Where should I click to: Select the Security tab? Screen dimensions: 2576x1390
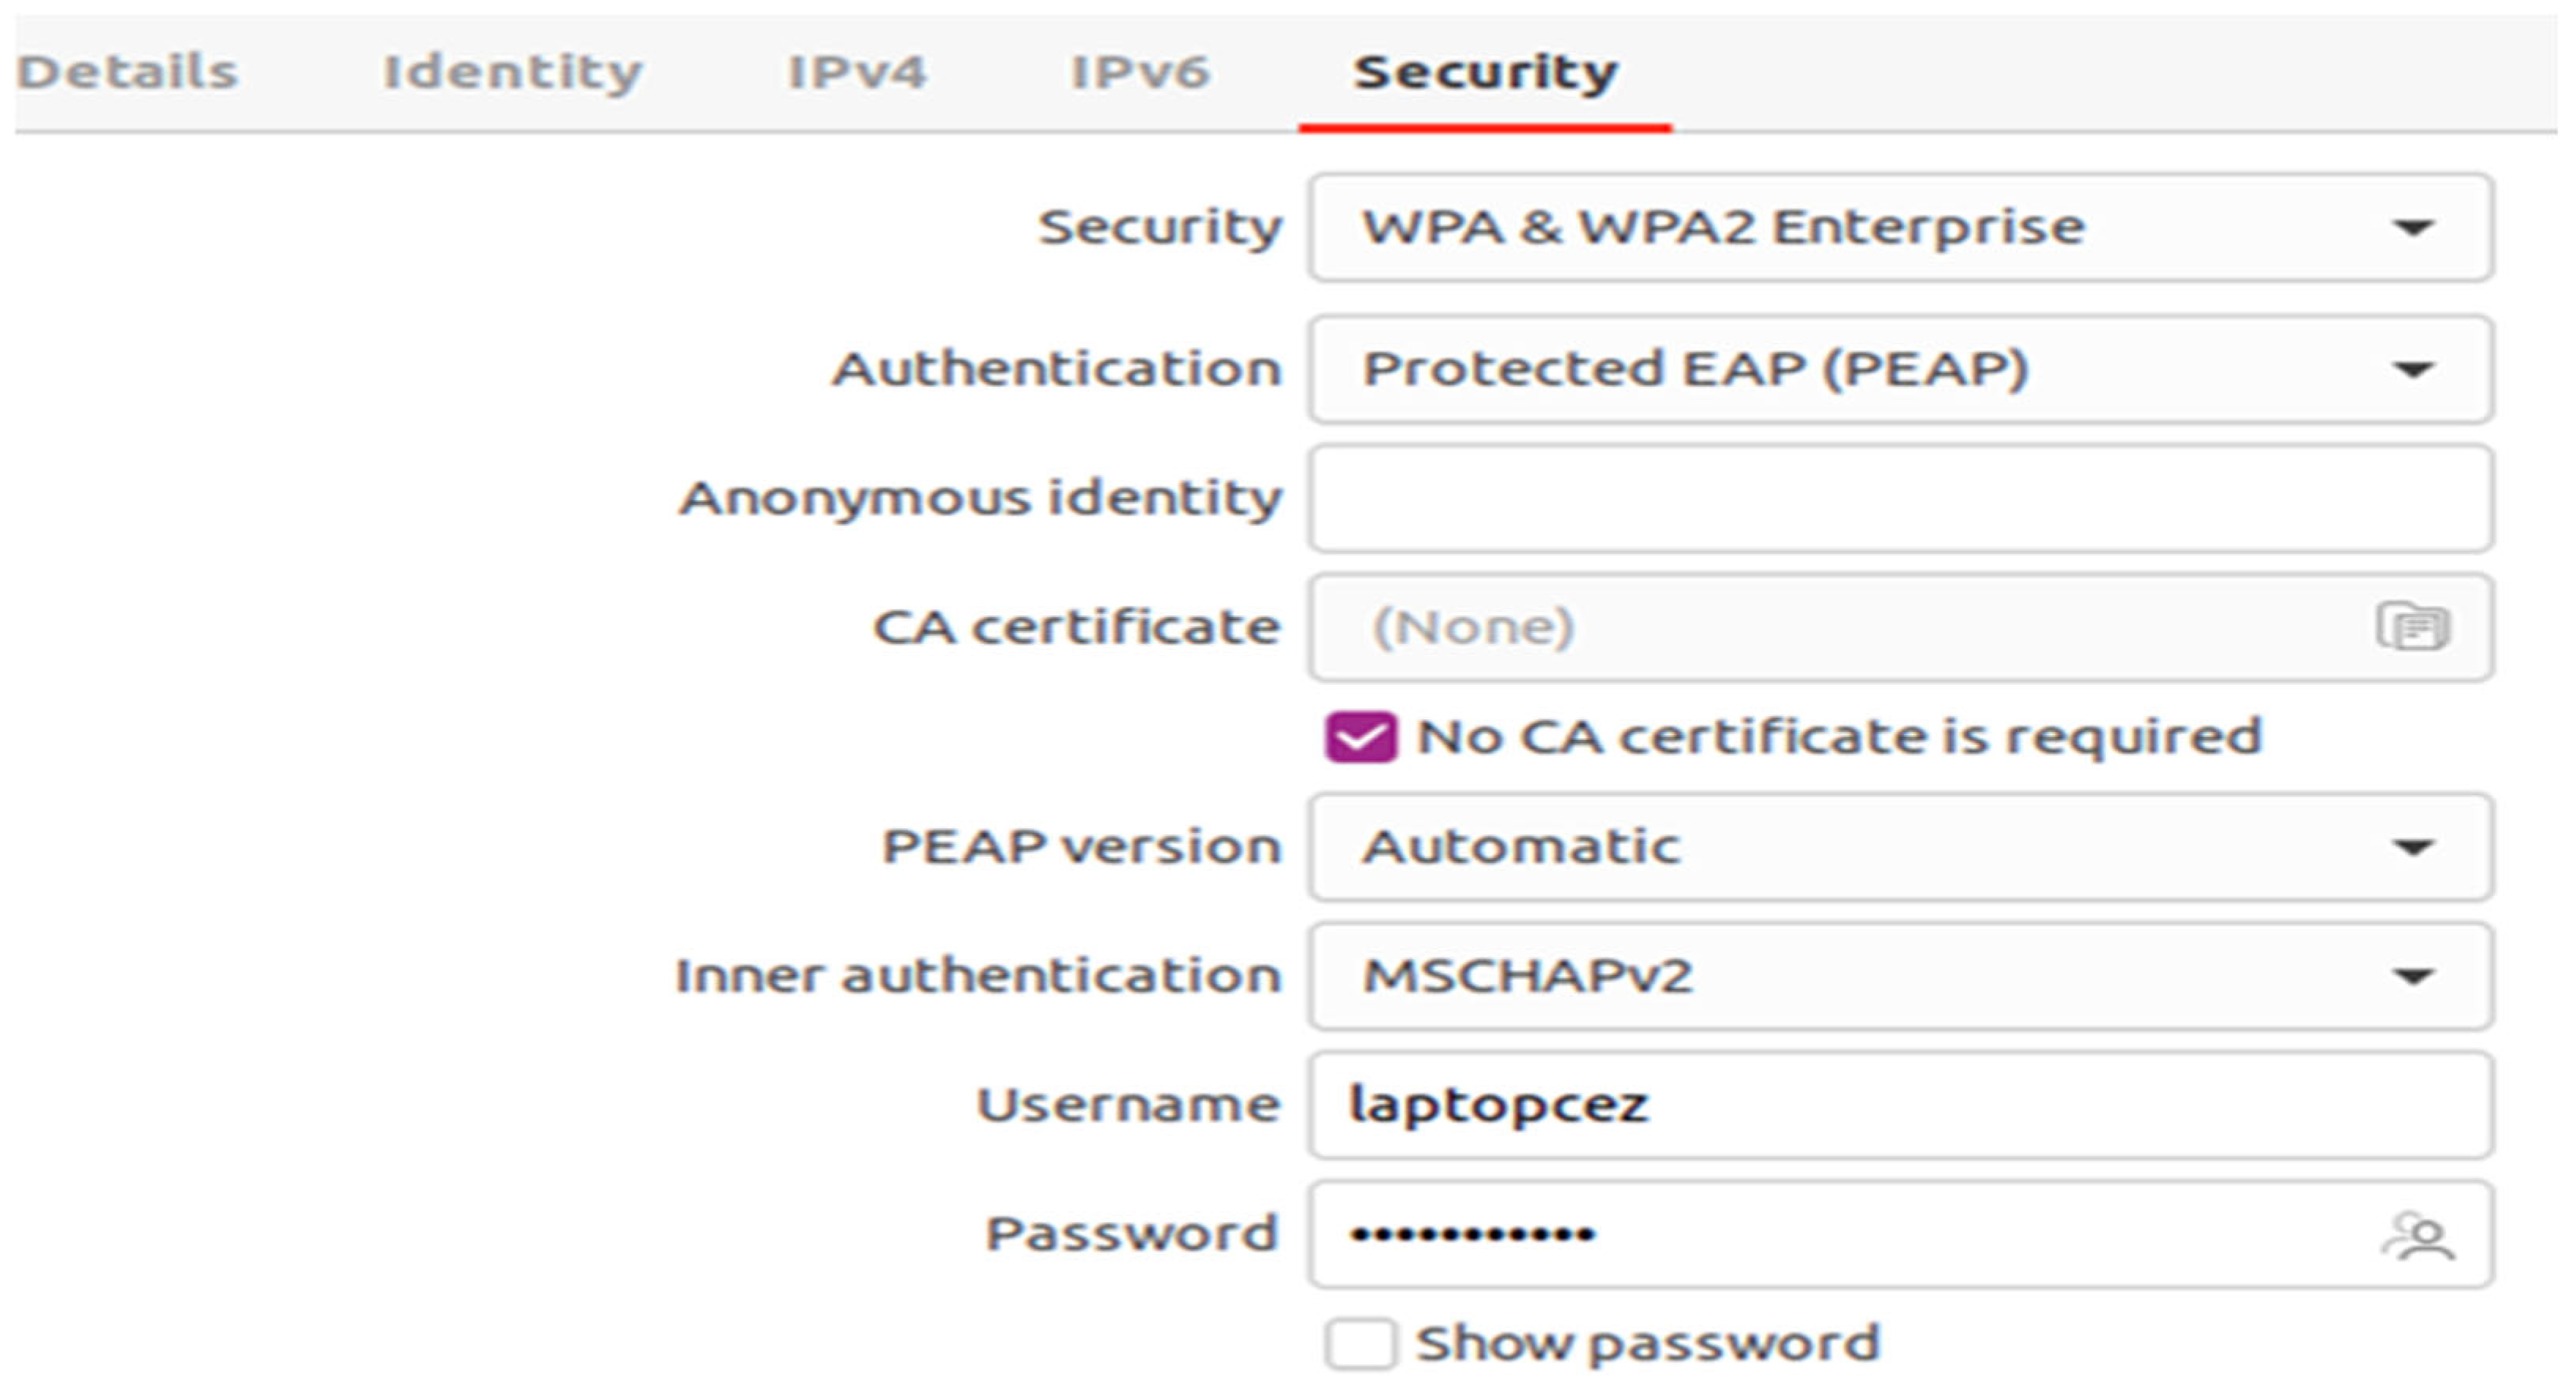[1485, 72]
